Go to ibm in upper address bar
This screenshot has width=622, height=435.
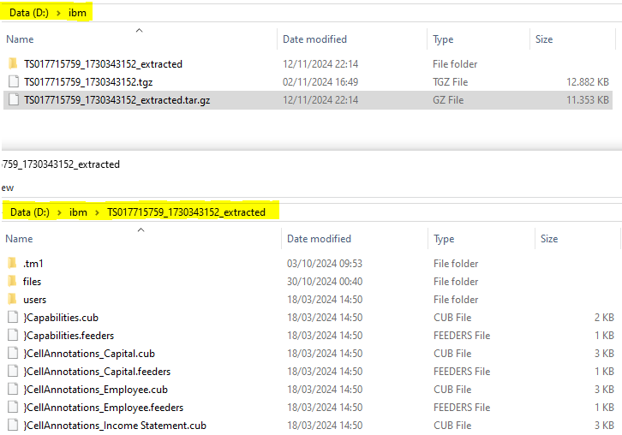(77, 13)
